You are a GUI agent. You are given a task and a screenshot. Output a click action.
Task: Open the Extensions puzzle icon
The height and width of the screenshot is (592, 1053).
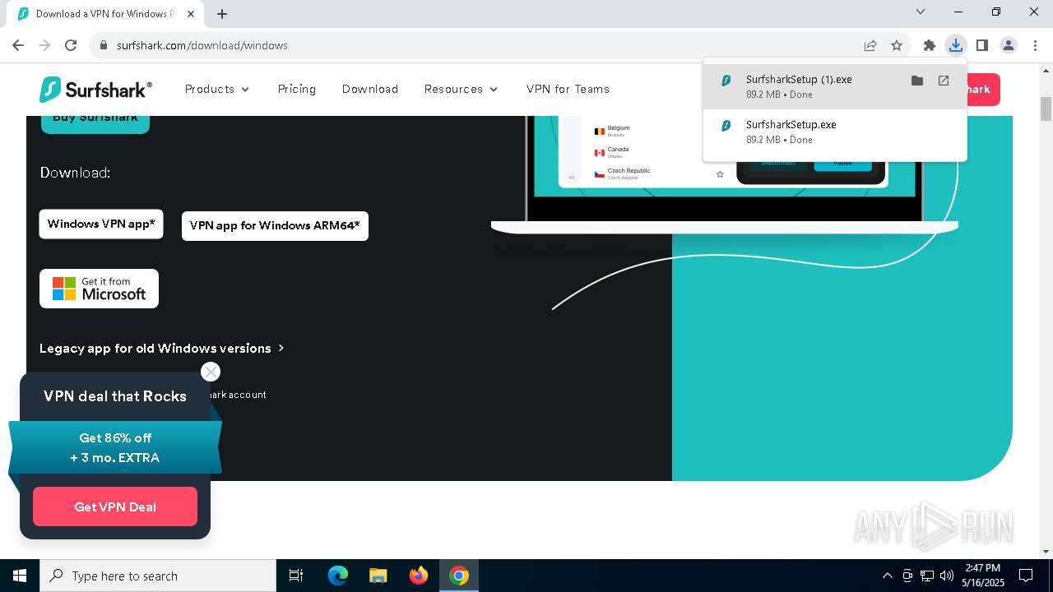930,45
